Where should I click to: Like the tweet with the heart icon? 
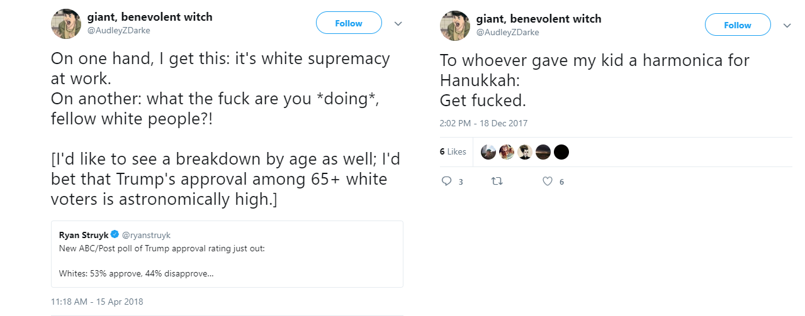tap(547, 182)
